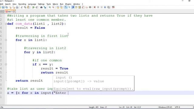This screenshot has width=194, height=109.
Task: Click 'com_data' function name on line 3
Action: [x=24, y=24]
